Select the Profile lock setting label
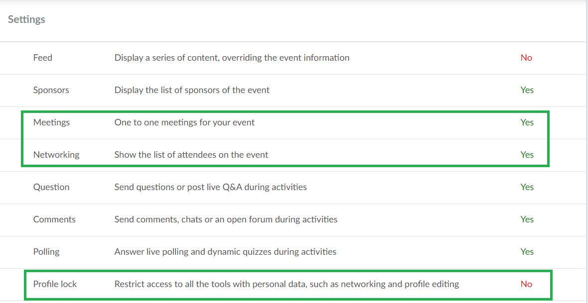This screenshot has height=303, width=588. [55, 284]
